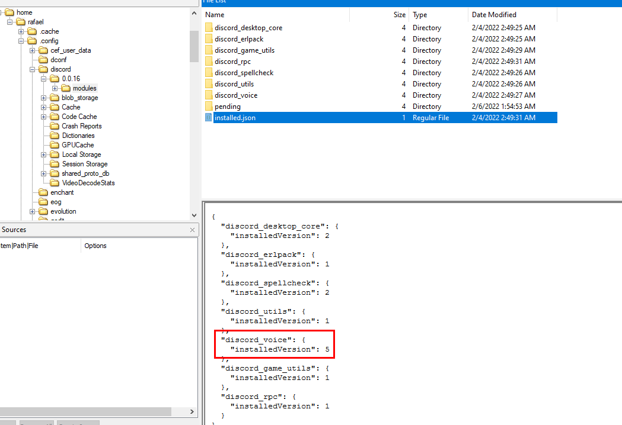Expand the evolution tree node
Screen dimensions: 622x425
point(32,211)
